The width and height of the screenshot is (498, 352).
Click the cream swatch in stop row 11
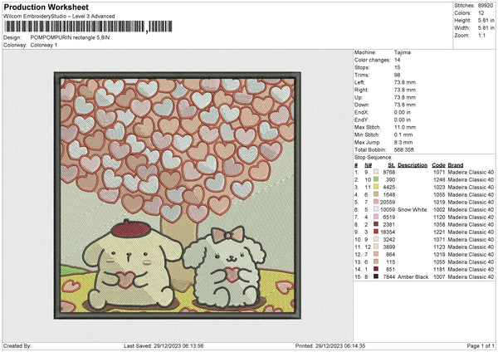(376, 247)
